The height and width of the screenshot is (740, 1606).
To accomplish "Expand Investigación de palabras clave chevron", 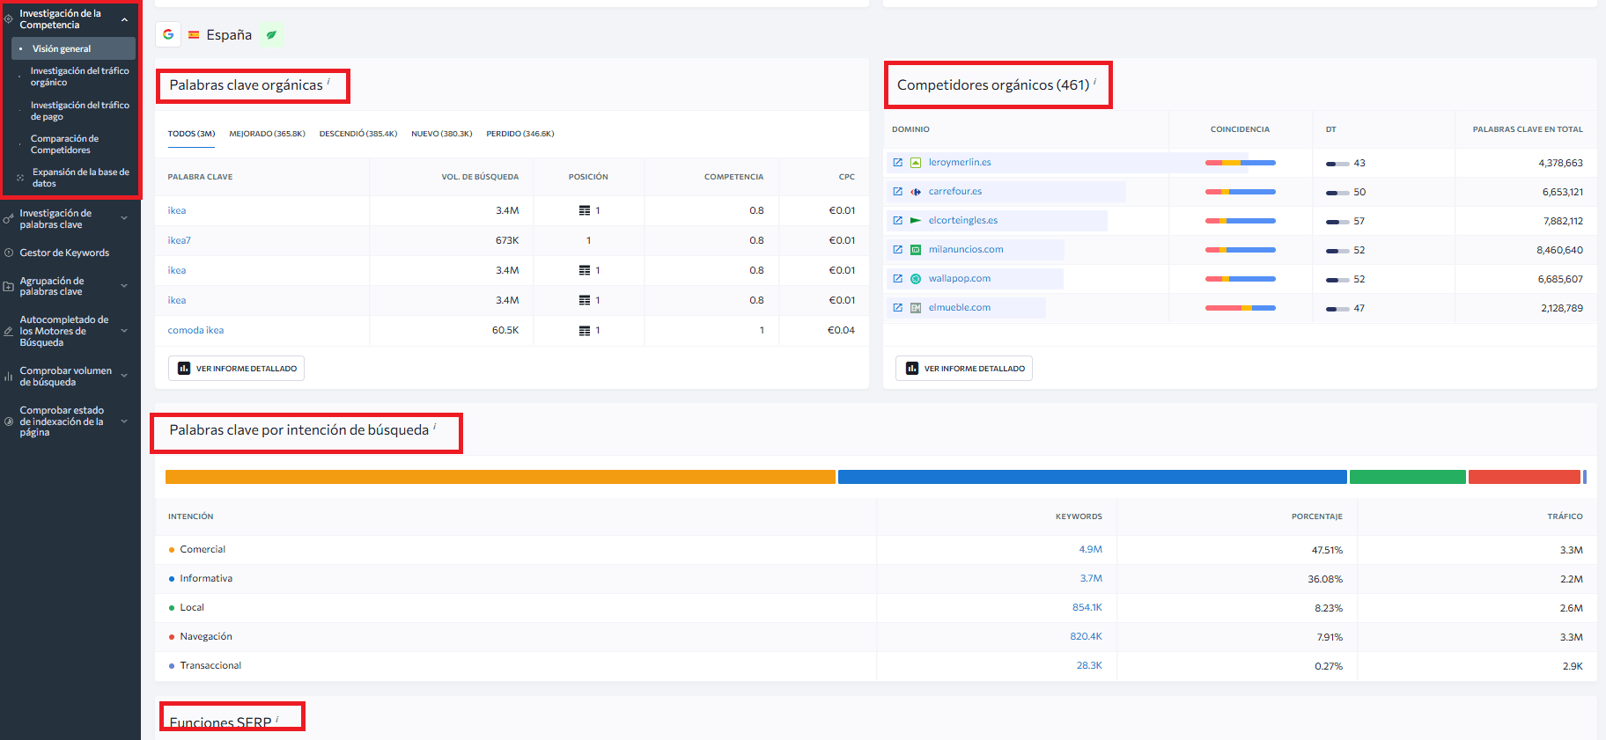I will [x=124, y=218].
